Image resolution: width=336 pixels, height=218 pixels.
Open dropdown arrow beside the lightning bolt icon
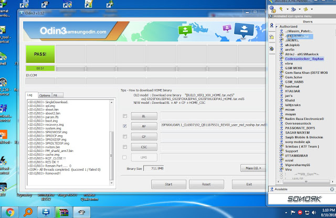[287, 9]
